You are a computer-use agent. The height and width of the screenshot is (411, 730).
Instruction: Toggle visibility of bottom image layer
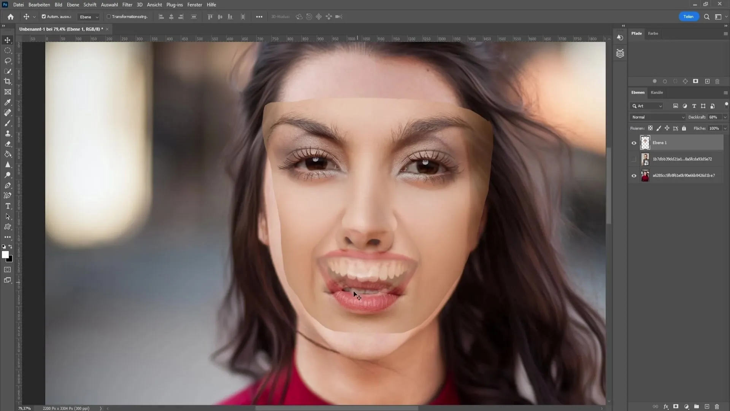634,175
